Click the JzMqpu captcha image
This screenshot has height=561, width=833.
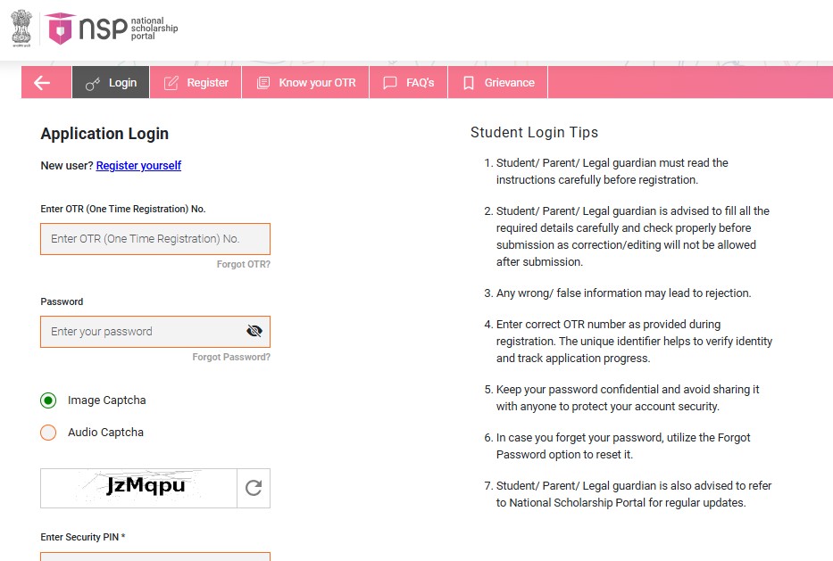[x=138, y=488]
